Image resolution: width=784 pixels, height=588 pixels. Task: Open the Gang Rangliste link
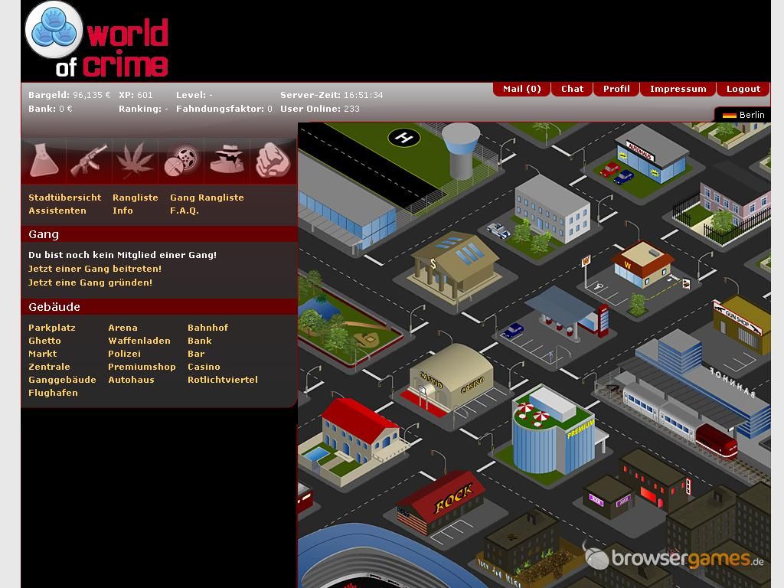(x=207, y=198)
